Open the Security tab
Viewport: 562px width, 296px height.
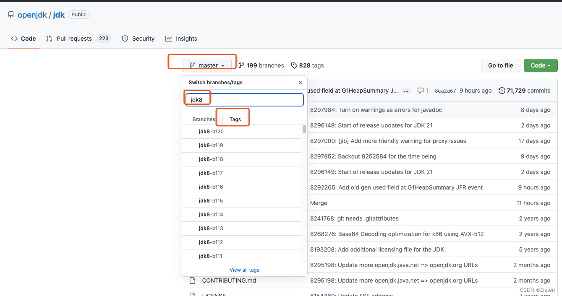click(x=138, y=39)
